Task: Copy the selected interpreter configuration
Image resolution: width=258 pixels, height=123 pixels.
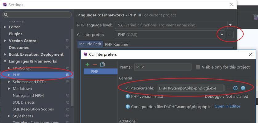Action: pos(103,65)
